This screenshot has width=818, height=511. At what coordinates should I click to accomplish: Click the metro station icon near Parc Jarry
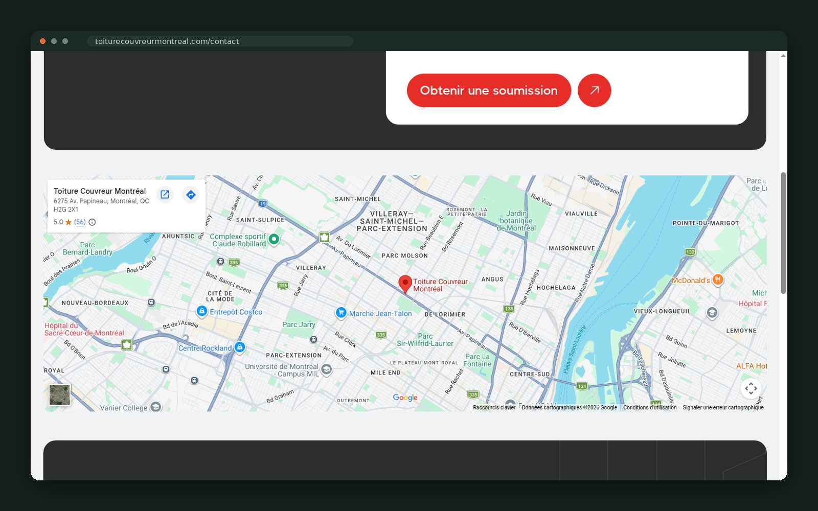(x=313, y=339)
